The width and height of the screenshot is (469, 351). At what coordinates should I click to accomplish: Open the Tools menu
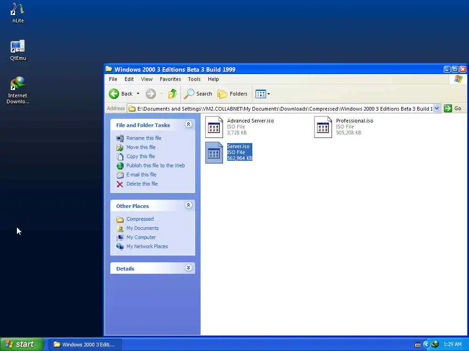click(194, 79)
